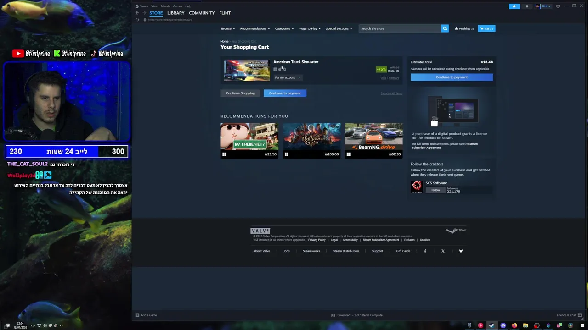Open the Support footer link
Screen dimensions: 588x330
[378, 251]
